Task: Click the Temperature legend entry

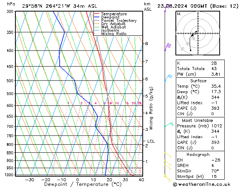Action: tap(114, 14)
